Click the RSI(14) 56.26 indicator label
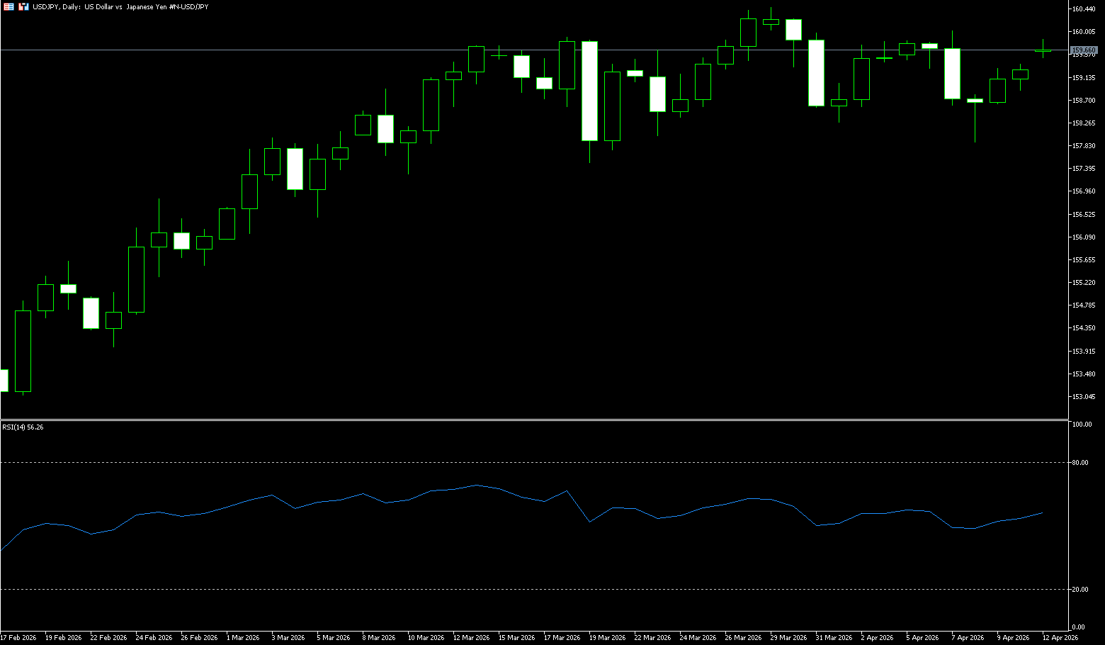The width and height of the screenshot is (1105, 645). 23,427
